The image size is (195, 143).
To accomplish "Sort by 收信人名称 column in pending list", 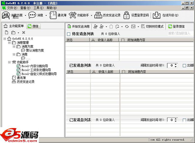I will 104,40.
